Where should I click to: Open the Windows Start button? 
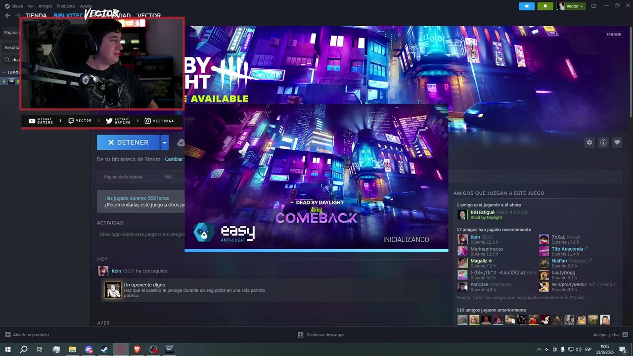tap(8, 350)
